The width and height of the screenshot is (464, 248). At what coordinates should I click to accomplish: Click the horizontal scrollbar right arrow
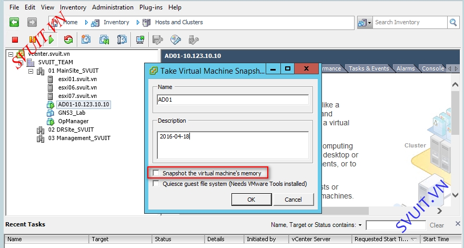click(x=439, y=211)
